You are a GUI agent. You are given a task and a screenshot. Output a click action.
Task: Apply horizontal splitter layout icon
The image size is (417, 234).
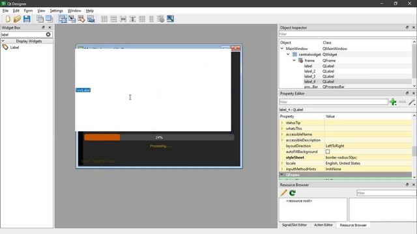coord(123,19)
